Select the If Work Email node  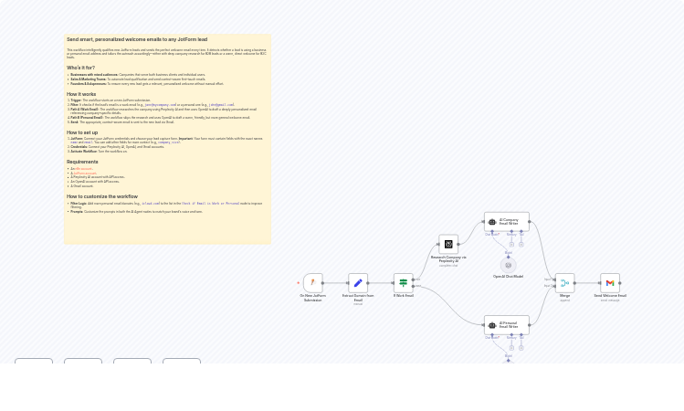click(x=403, y=283)
